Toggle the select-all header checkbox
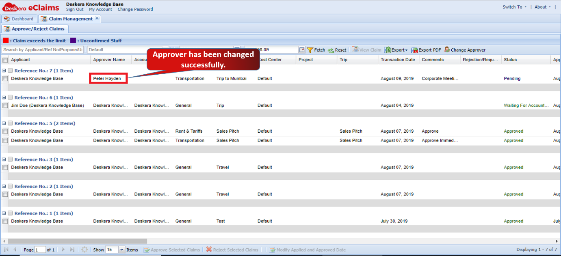The image size is (561, 256). point(5,60)
